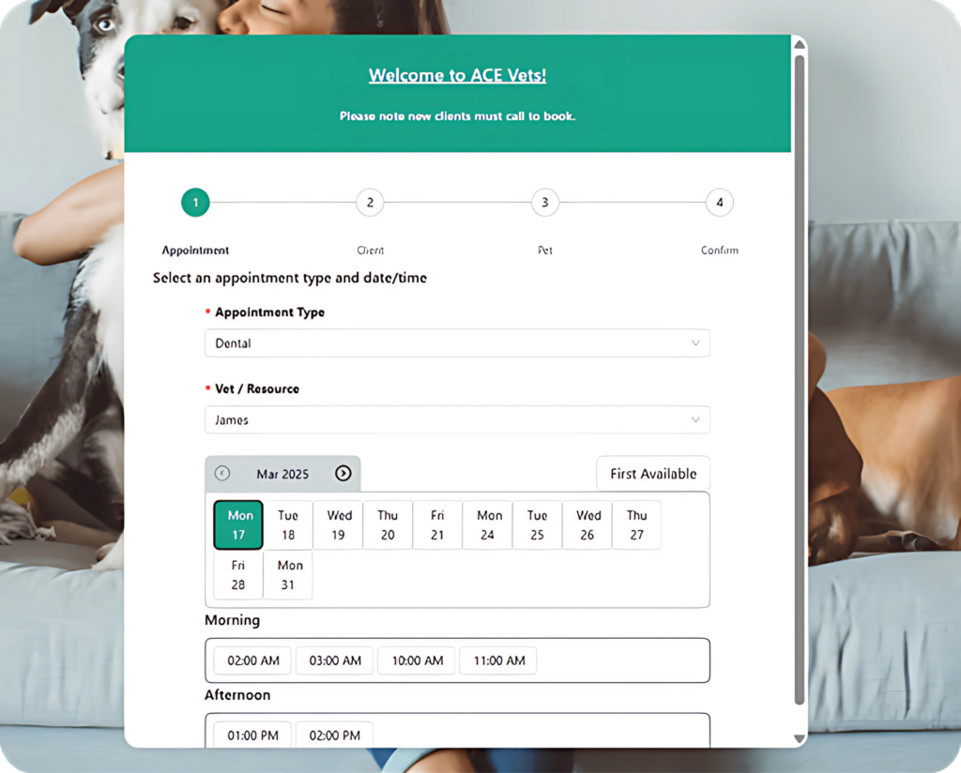Click step 1 Appointment circle

point(195,202)
